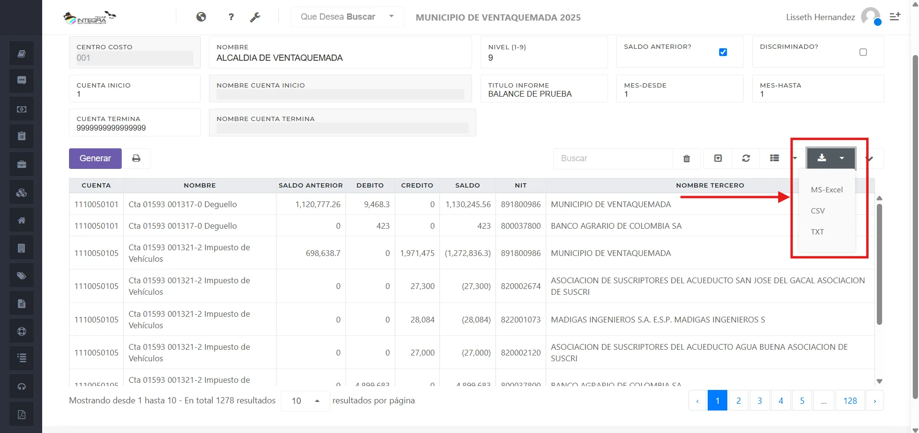Click the trash icon next to the Buscar field

(686, 158)
